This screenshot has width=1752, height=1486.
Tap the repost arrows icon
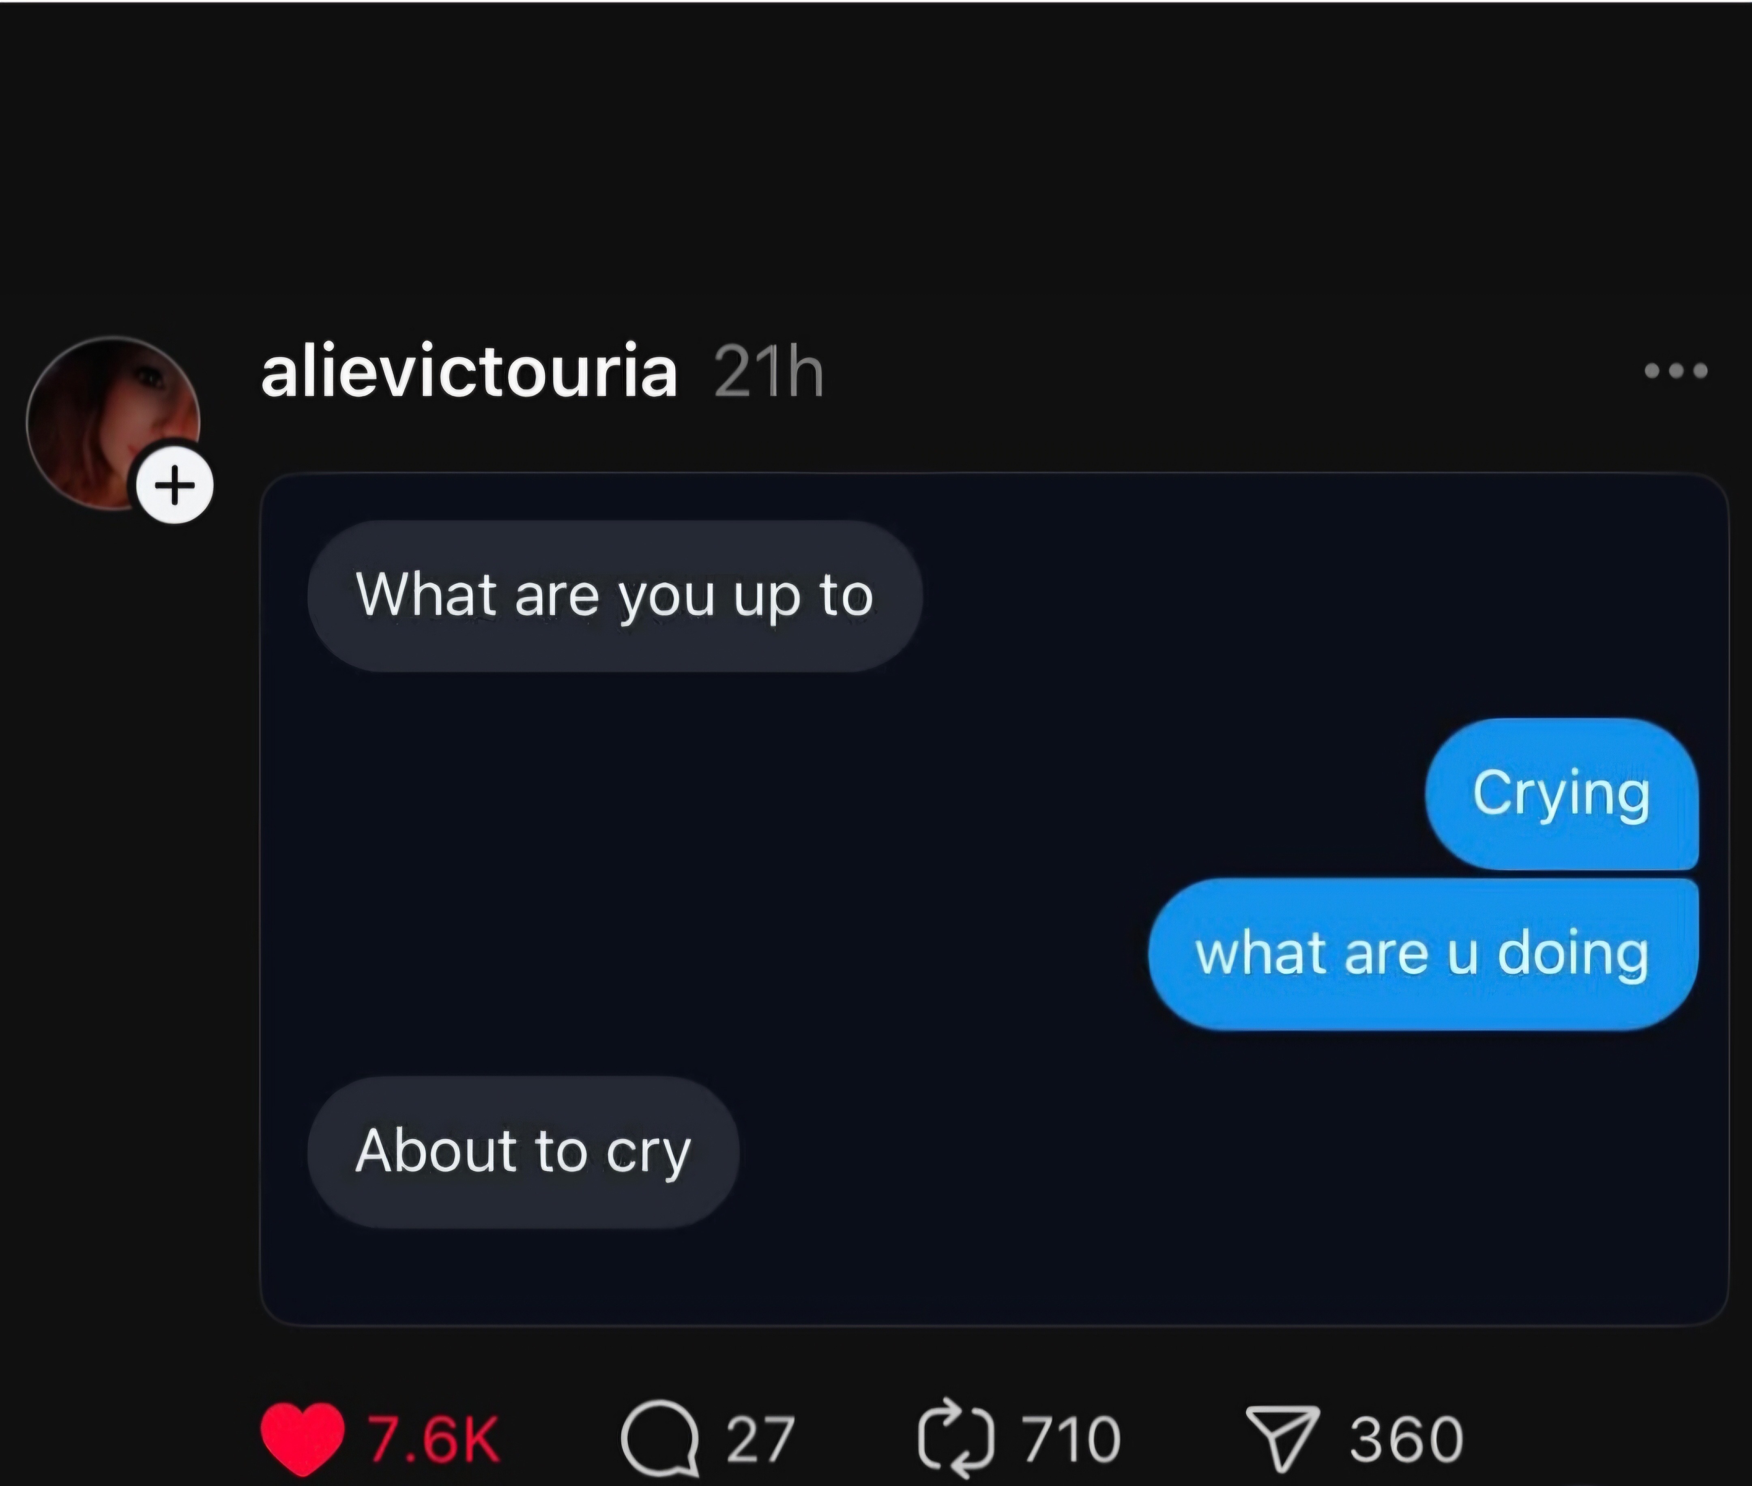(957, 1438)
